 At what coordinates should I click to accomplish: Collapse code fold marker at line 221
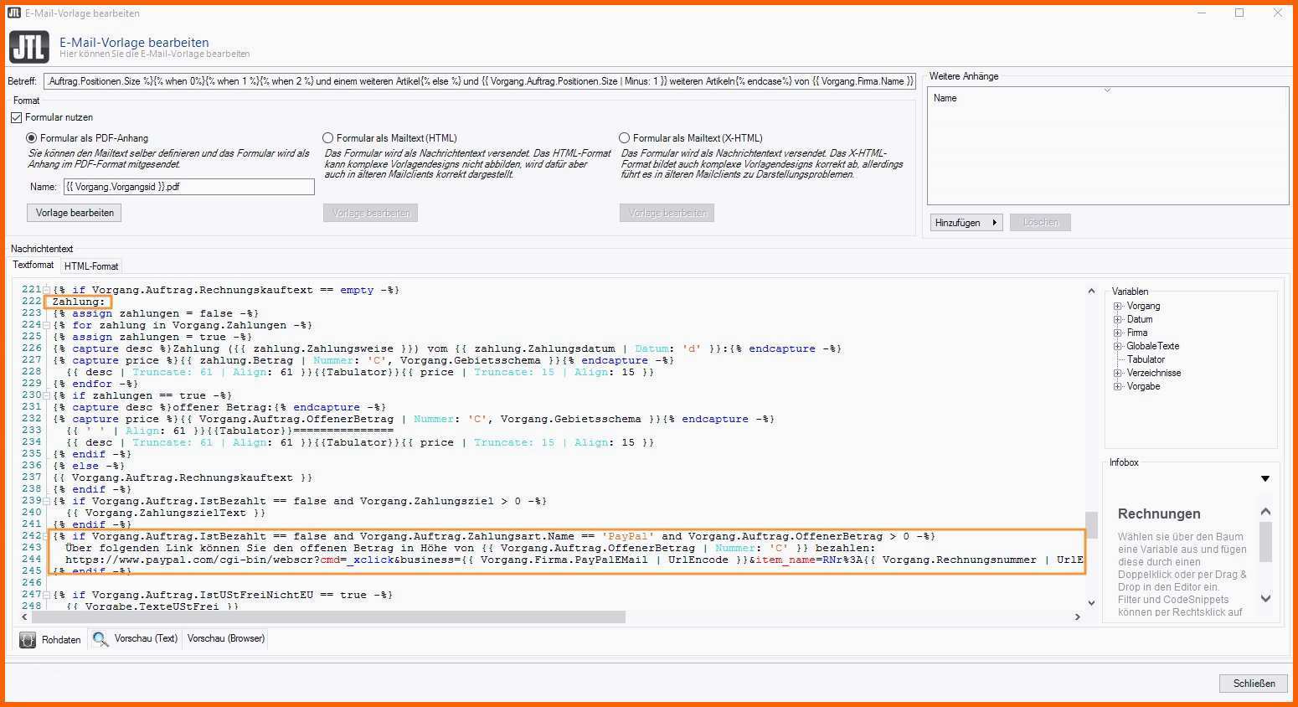click(47, 290)
